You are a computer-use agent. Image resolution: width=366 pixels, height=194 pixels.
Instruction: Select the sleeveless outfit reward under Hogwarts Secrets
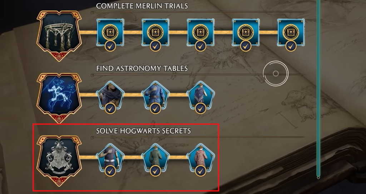click(x=110, y=158)
